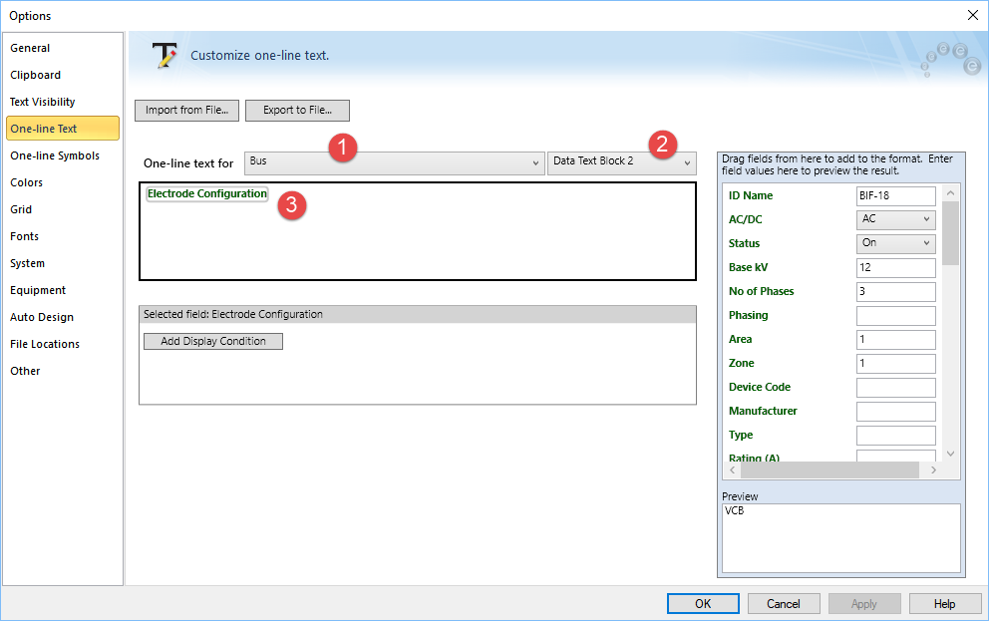The width and height of the screenshot is (989, 621).
Task: Select the Electrode Configuration field tag
Action: point(207,194)
